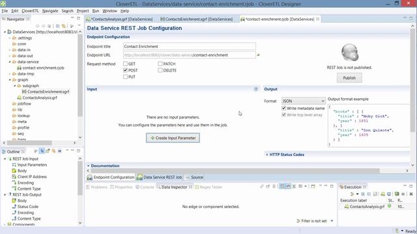Screen dimensions: 417x234
Task: Toggle Write top level array checkbox
Action: [x=284, y=115]
